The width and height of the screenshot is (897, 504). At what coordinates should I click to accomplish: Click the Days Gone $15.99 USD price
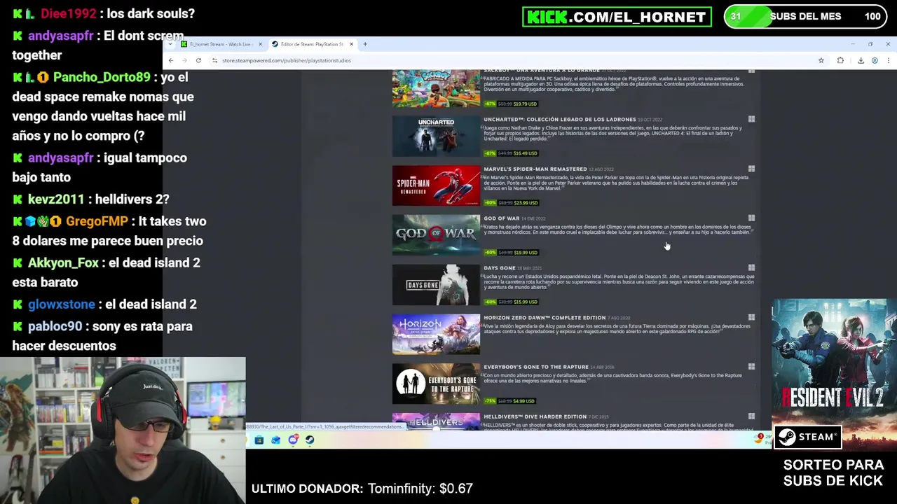525,302
